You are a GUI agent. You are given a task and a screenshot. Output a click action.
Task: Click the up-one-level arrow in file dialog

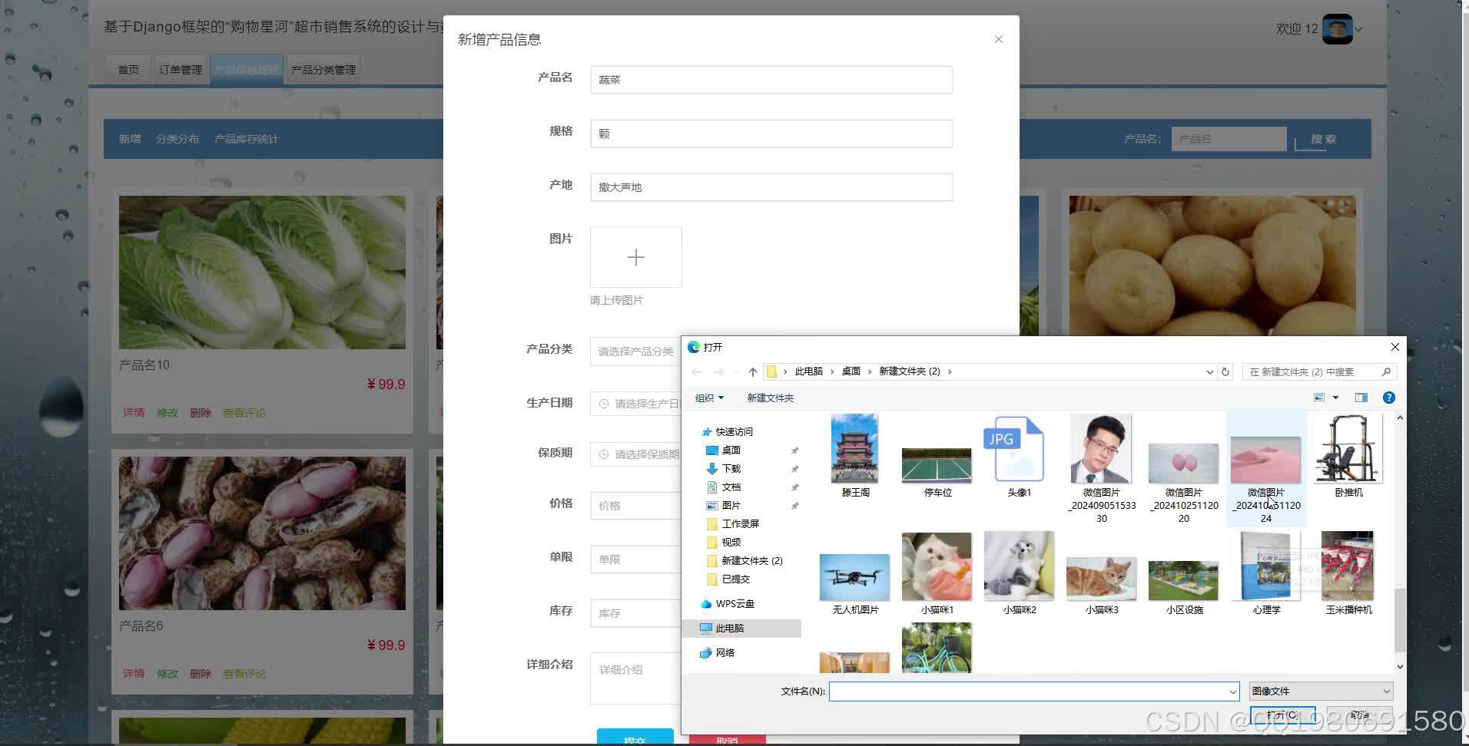tap(752, 371)
